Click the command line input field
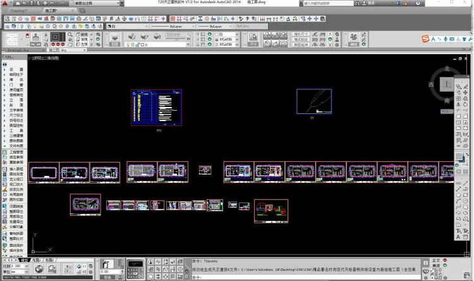 [x=306, y=277]
